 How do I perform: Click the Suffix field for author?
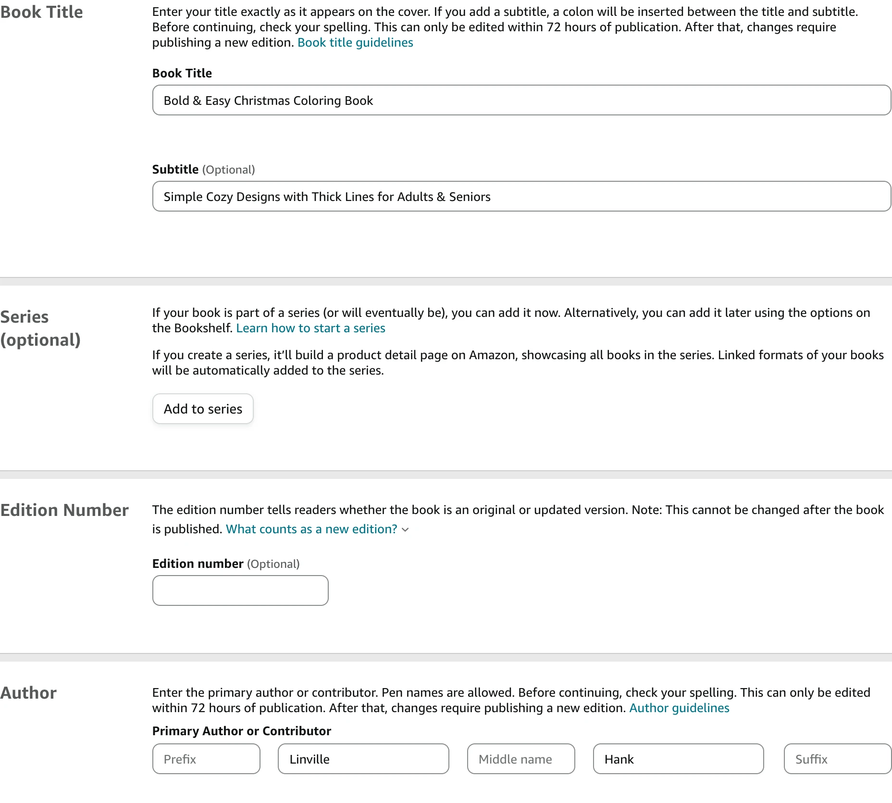pos(838,759)
